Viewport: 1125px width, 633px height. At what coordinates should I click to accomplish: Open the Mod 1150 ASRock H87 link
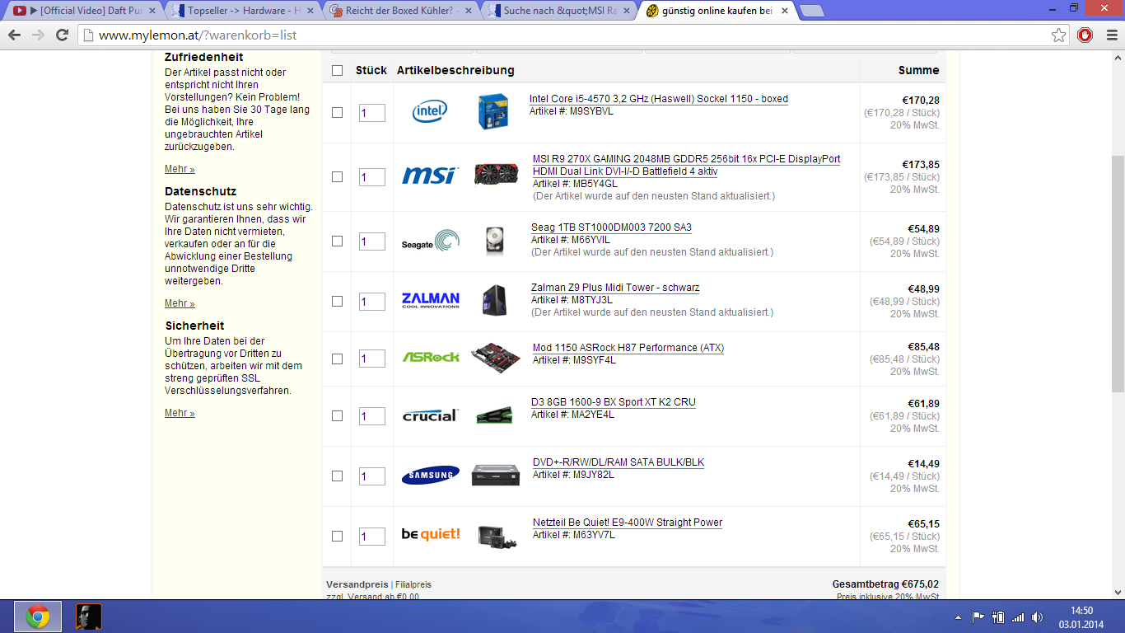click(628, 348)
